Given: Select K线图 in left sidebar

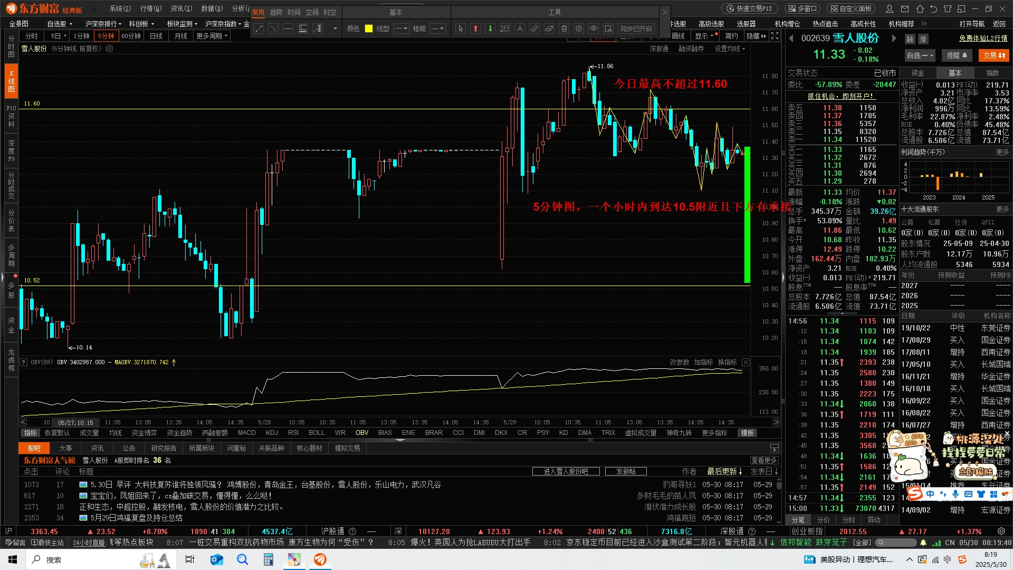Looking at the screenshot, I should [x=11, y=81].
